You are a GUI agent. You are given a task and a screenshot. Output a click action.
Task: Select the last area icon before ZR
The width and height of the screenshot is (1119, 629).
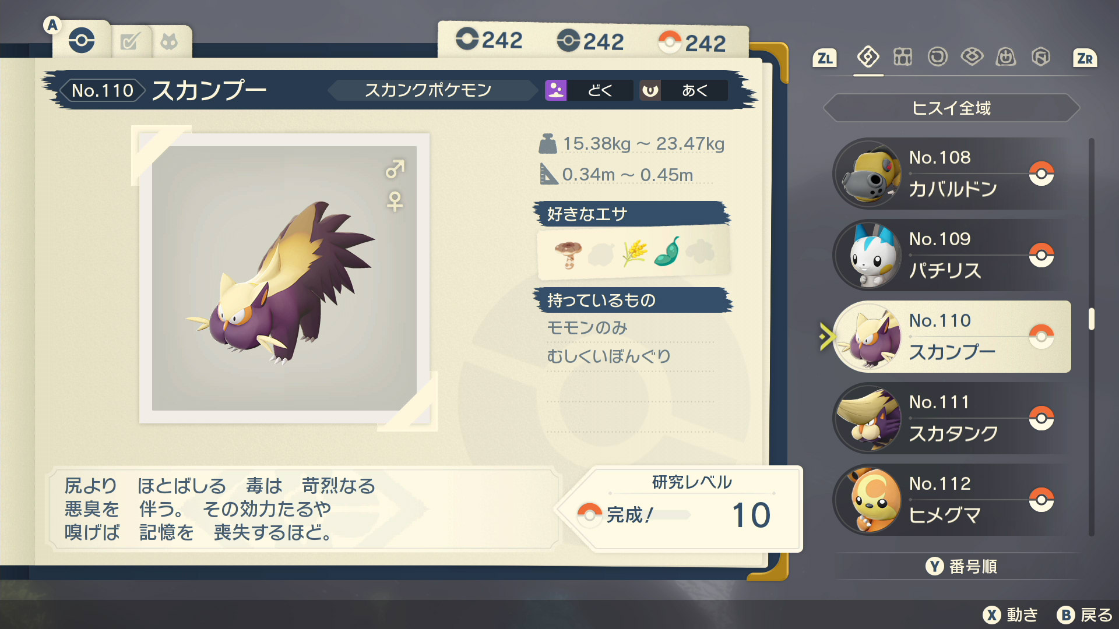point(1040,57)
